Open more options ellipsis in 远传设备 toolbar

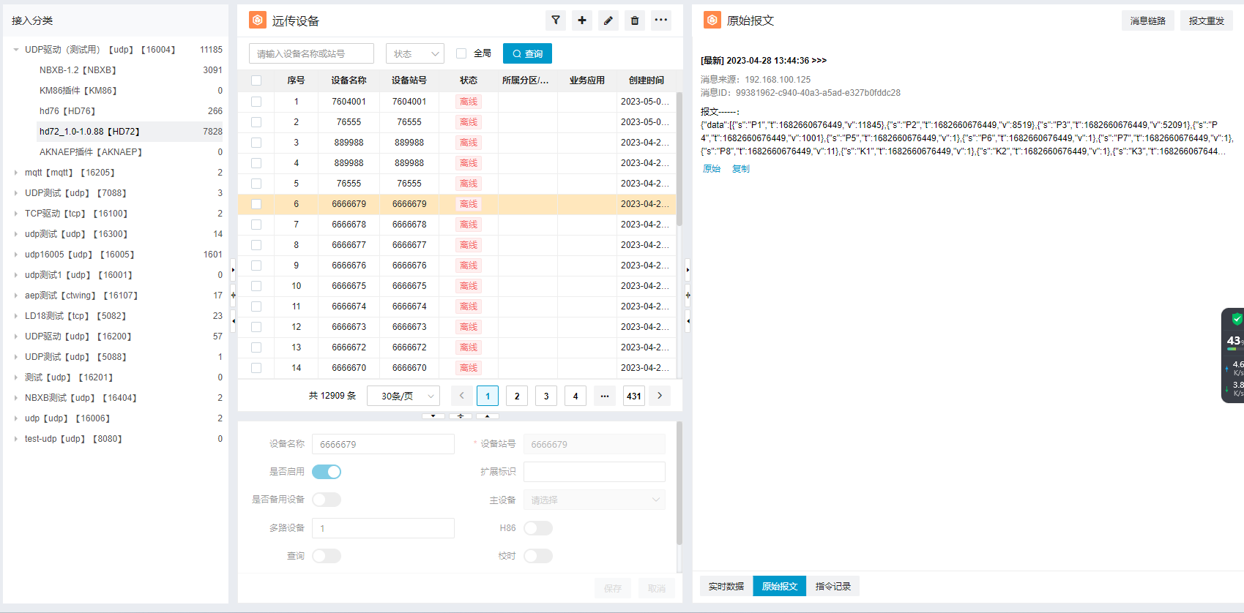[x=661, y=20]
